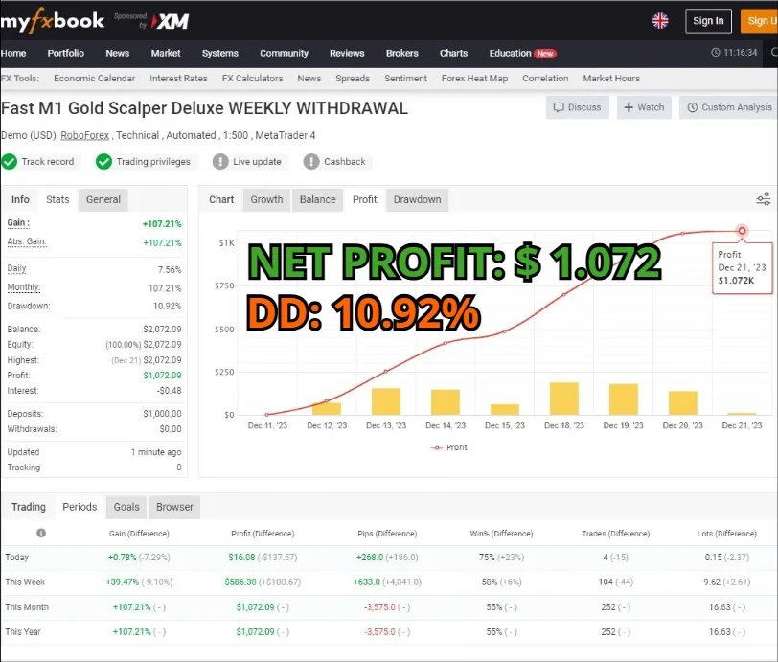The width and height of the screenshot is (778, 662).
Task: Open the News main menu item
Action: 117,53
